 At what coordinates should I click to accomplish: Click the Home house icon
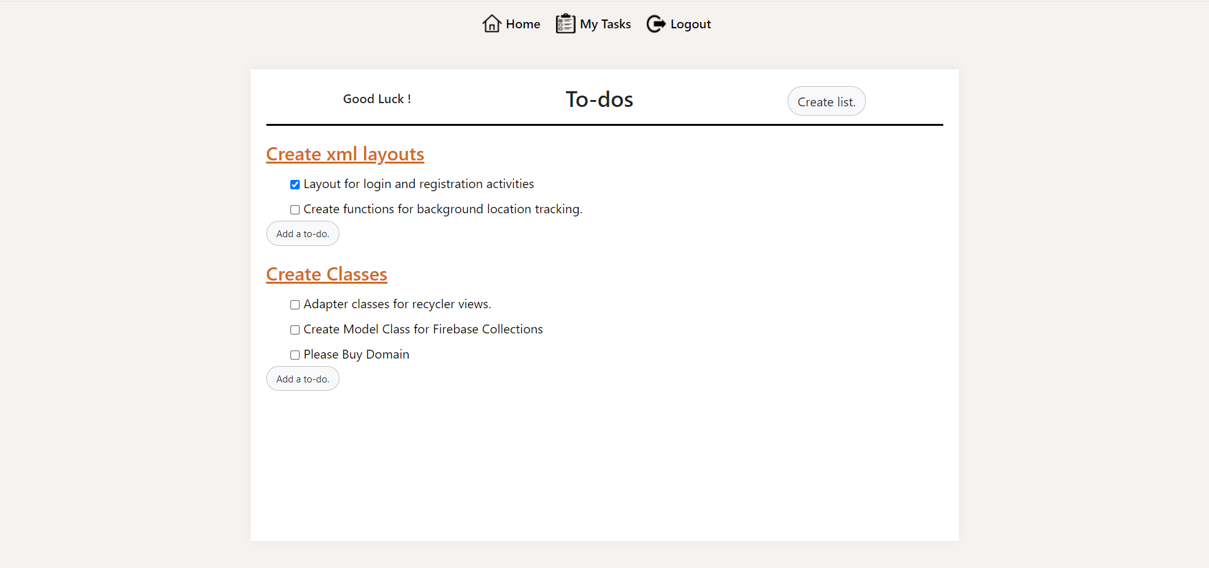pos(492,24)
